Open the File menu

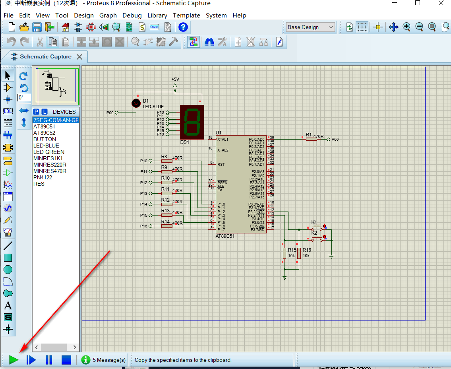pyautogui.click(x=8, y=15)
